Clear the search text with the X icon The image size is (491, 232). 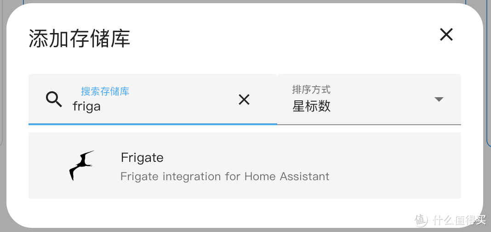[244, 99]
